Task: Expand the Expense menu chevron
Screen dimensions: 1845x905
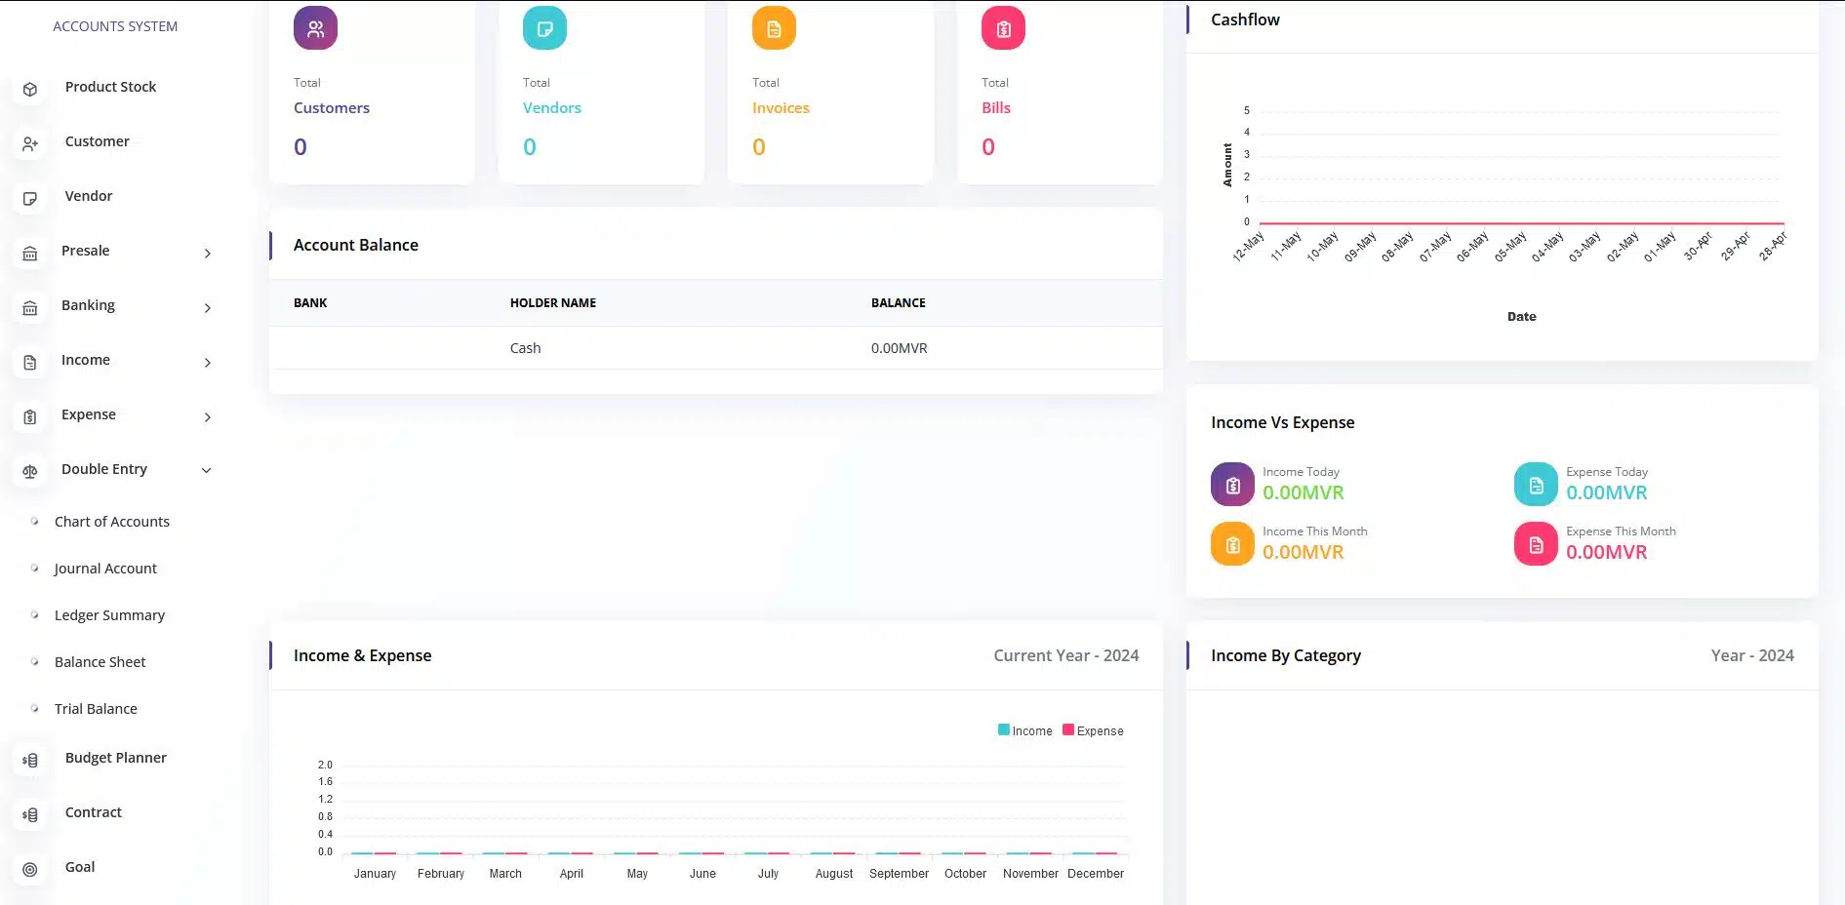Action: (207, 417)
